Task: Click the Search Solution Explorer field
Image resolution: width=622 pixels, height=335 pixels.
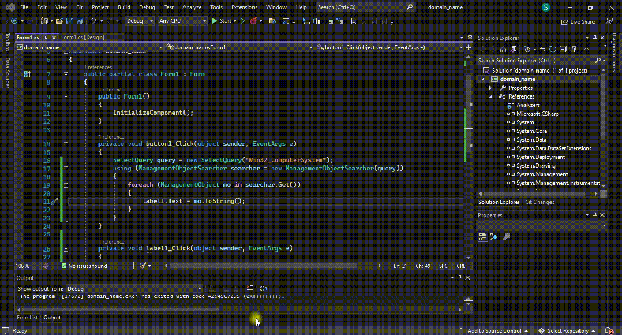Action: (x=534, y=61)
